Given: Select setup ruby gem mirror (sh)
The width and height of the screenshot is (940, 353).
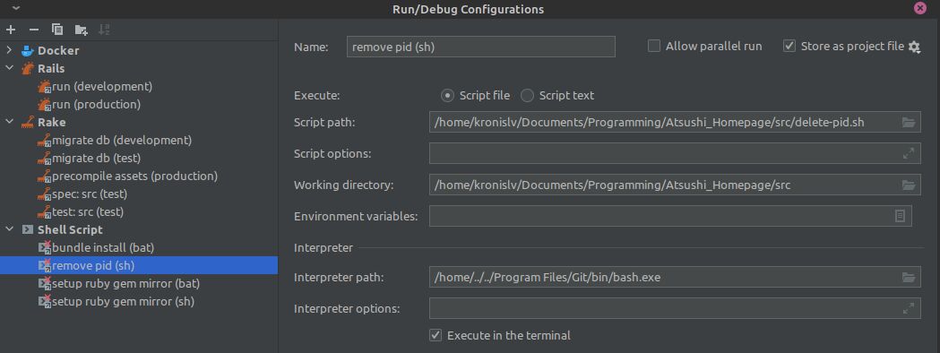Looking at the screenshot, I should point(123,301).
